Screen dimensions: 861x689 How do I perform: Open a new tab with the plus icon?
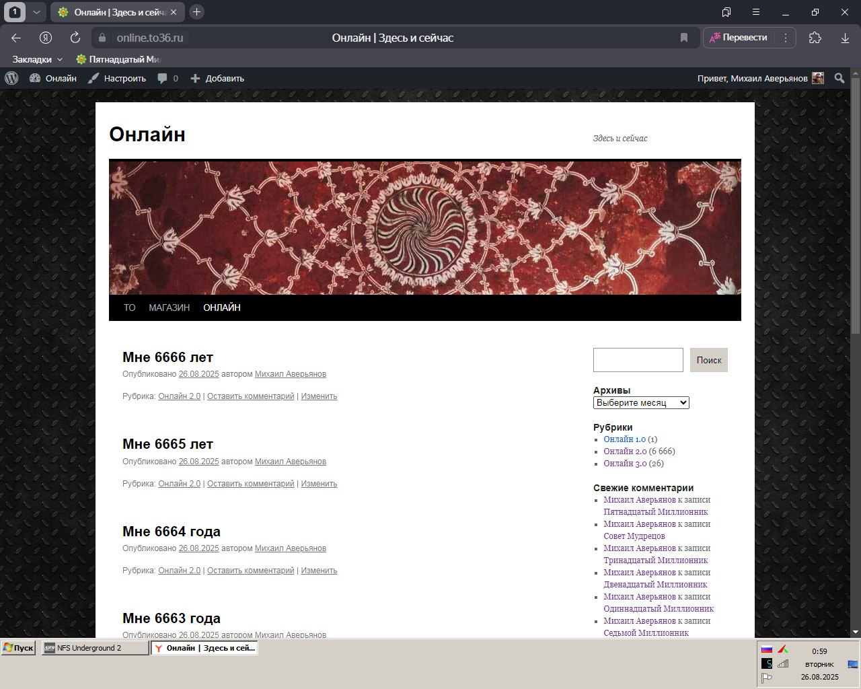coord(196,11)
